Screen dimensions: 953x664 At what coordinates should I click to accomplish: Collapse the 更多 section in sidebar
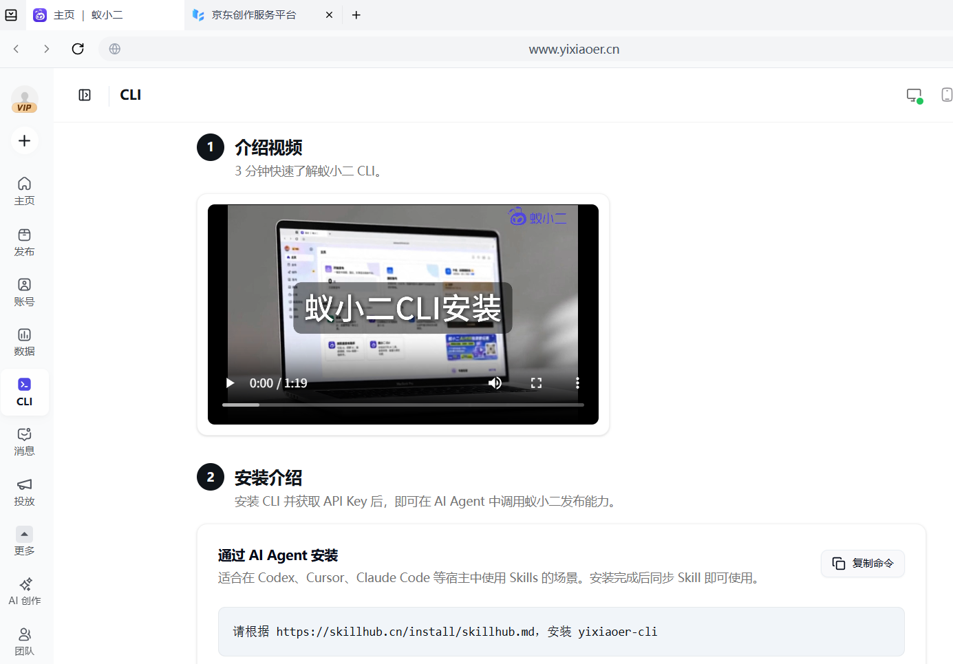click(x=24, y=542)
